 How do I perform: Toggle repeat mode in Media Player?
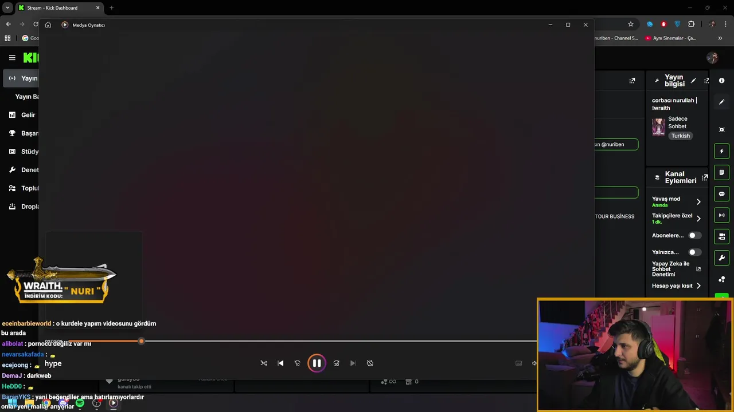coord(370,363)
